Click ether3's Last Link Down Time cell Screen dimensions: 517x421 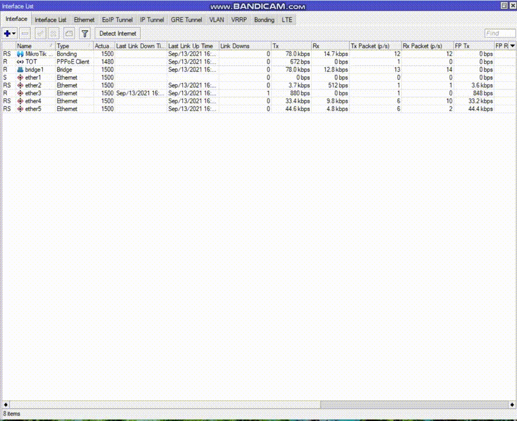(140, 94)
